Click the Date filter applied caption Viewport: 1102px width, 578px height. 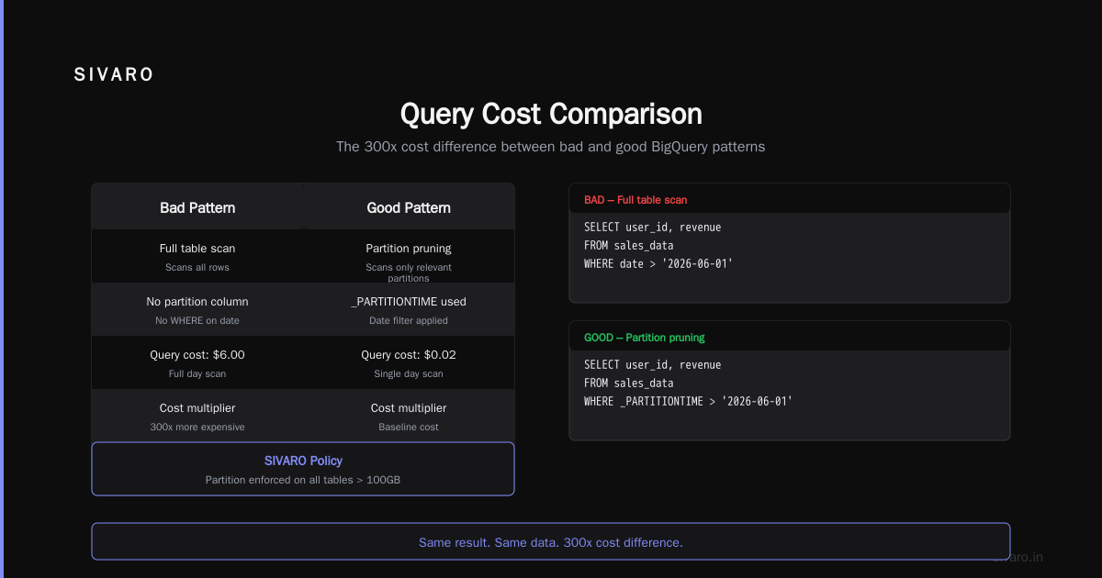pyautogui.click(x=409, y=321)
